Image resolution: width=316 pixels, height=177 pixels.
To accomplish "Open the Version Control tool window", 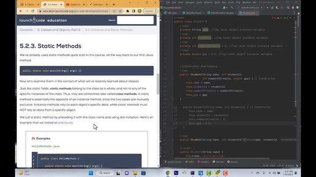I will (173, 162).
